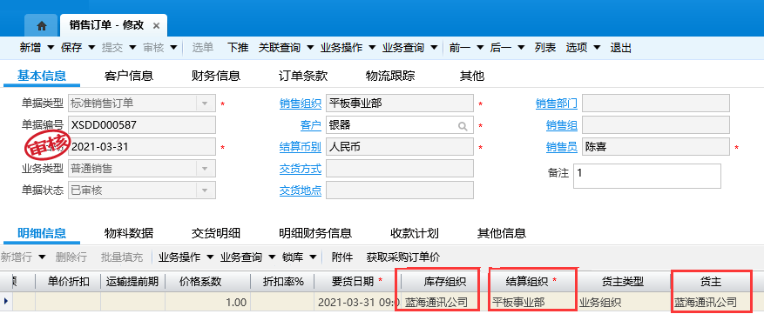This screenshot has width=764, height=334.
Task: Click 列表 in the toolbar
Action: point(545,48)
